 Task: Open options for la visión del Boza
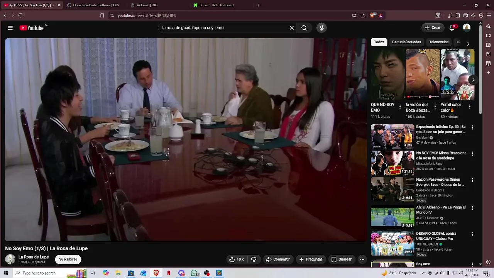[435, 107]
